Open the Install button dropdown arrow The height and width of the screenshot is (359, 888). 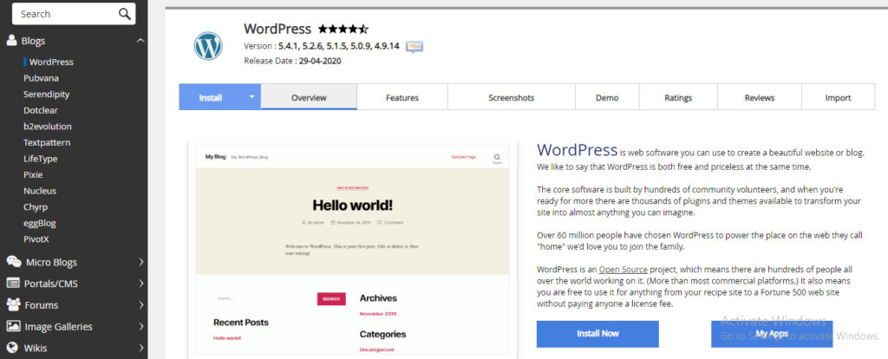pyautogui.click(x=252, y=97)
